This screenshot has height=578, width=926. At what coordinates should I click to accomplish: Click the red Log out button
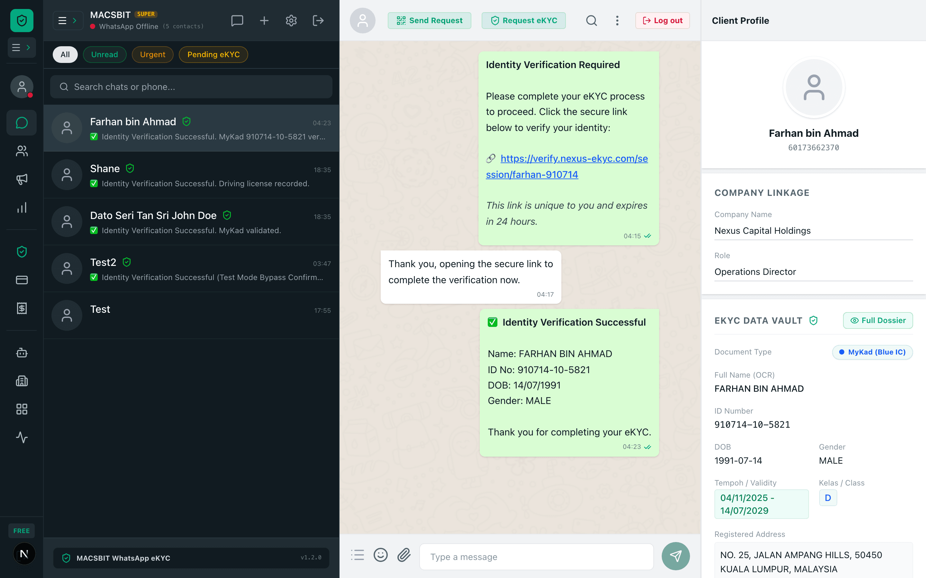[663, 21]
